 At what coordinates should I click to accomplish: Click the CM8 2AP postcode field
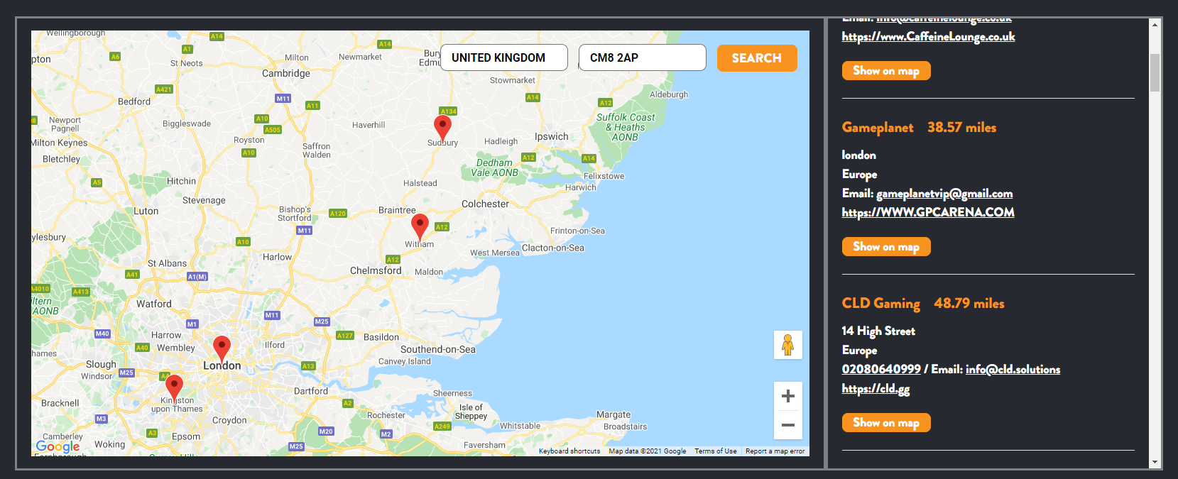(641, 57)
